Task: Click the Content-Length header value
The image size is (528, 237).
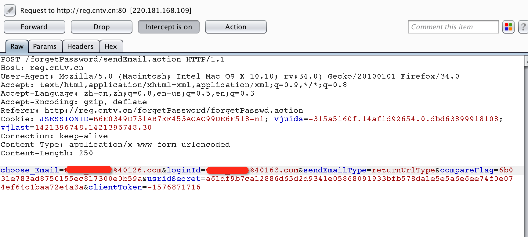Action: point(86,153)
